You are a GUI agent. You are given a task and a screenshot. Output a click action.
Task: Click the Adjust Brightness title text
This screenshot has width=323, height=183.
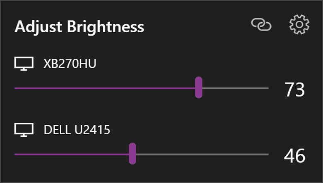point(80,27)
